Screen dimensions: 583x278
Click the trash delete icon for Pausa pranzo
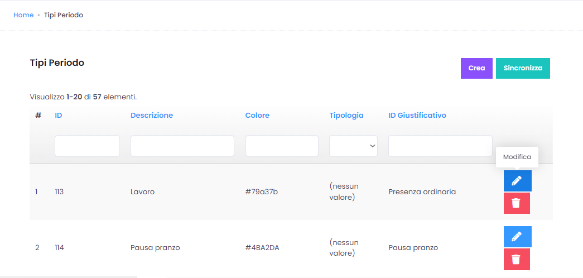coord(517,259)
